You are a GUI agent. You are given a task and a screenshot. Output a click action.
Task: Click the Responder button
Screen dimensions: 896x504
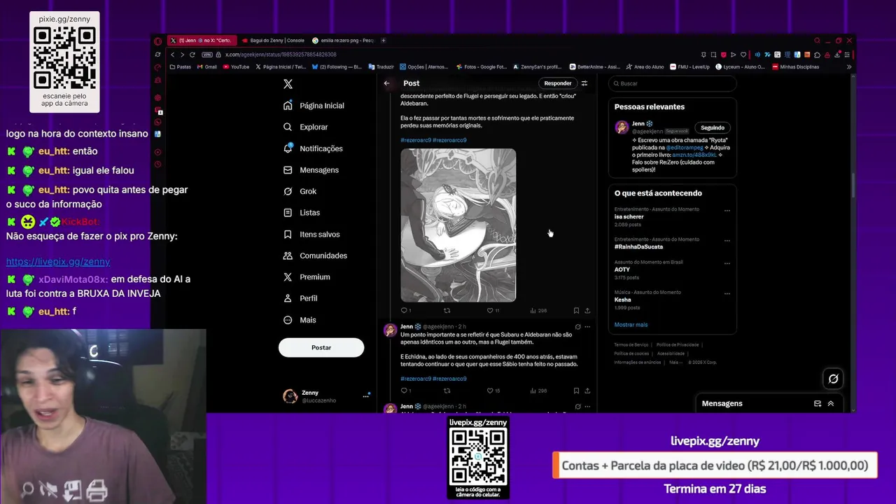[558, 83]
